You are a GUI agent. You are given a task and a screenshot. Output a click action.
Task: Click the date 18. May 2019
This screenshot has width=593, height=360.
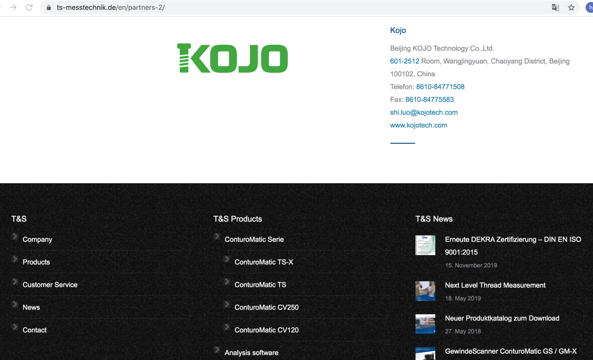click(463, 298)
